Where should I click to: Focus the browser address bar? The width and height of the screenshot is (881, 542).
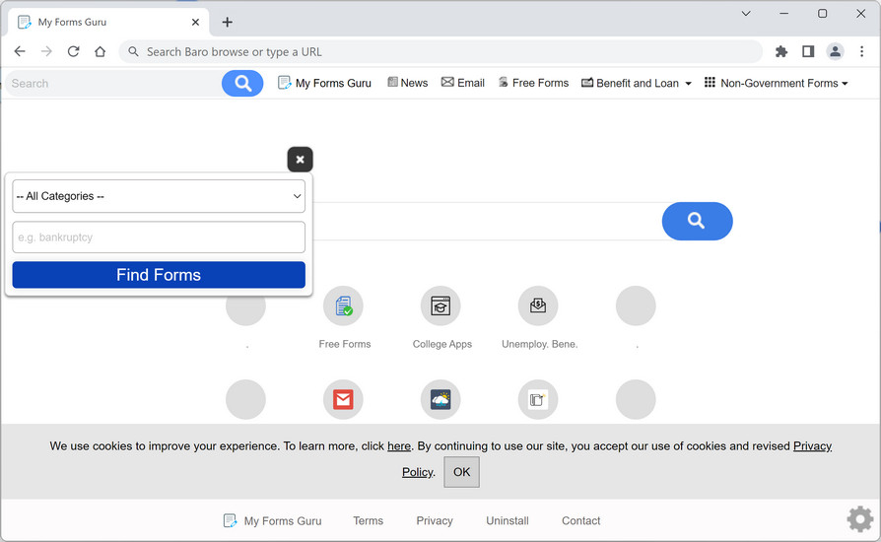(440, 51)
